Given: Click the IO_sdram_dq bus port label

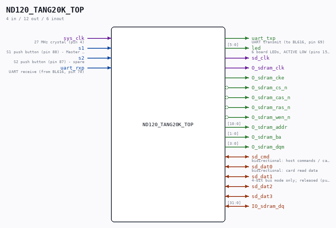Looking at the screenshot, I should coord(268,206).
